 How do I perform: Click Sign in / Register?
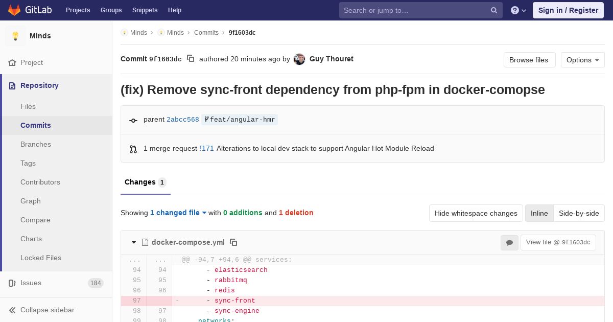coord(568,10)
